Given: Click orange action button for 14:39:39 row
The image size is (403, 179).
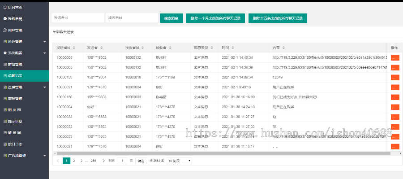Looking at the screenshot, I should point(395,67).
